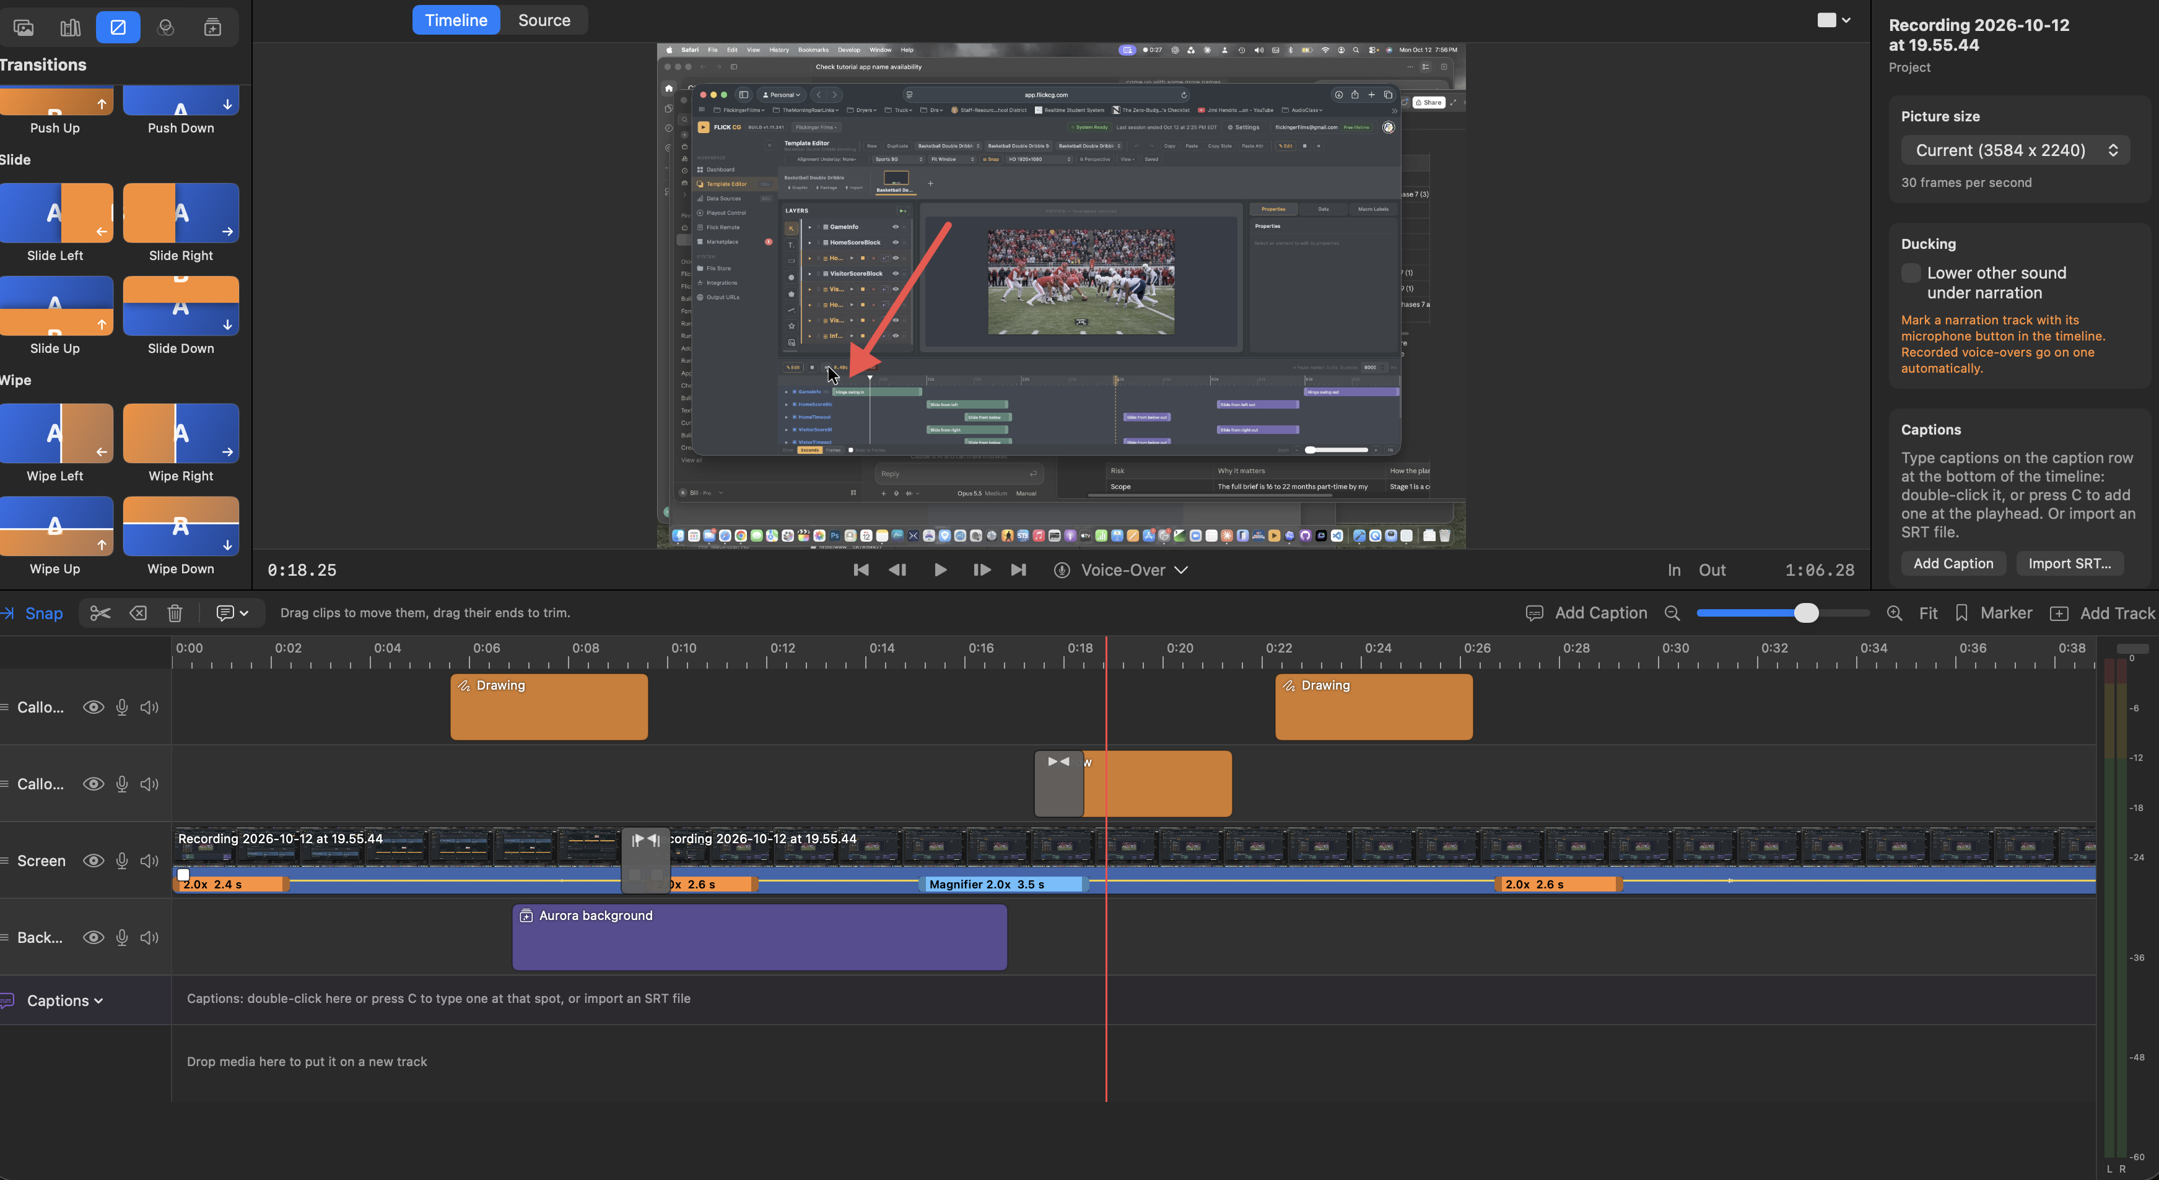The width and height of the screenshot is (2159, 1180).
Task: Select the highlighted Transitions panel icon
Action: (x=118, y=28)
